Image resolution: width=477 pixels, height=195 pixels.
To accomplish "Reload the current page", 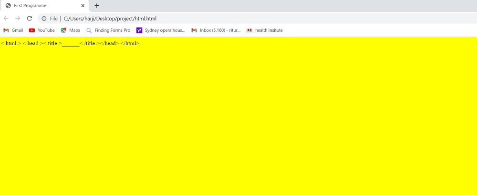I will (30, 19).
